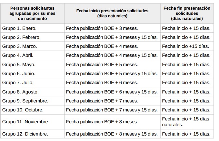The height and width of the screenshot is (141, 219).
Task: Click the 'Grupo 5. Mayo.' cell
Action: coord(19,65)
